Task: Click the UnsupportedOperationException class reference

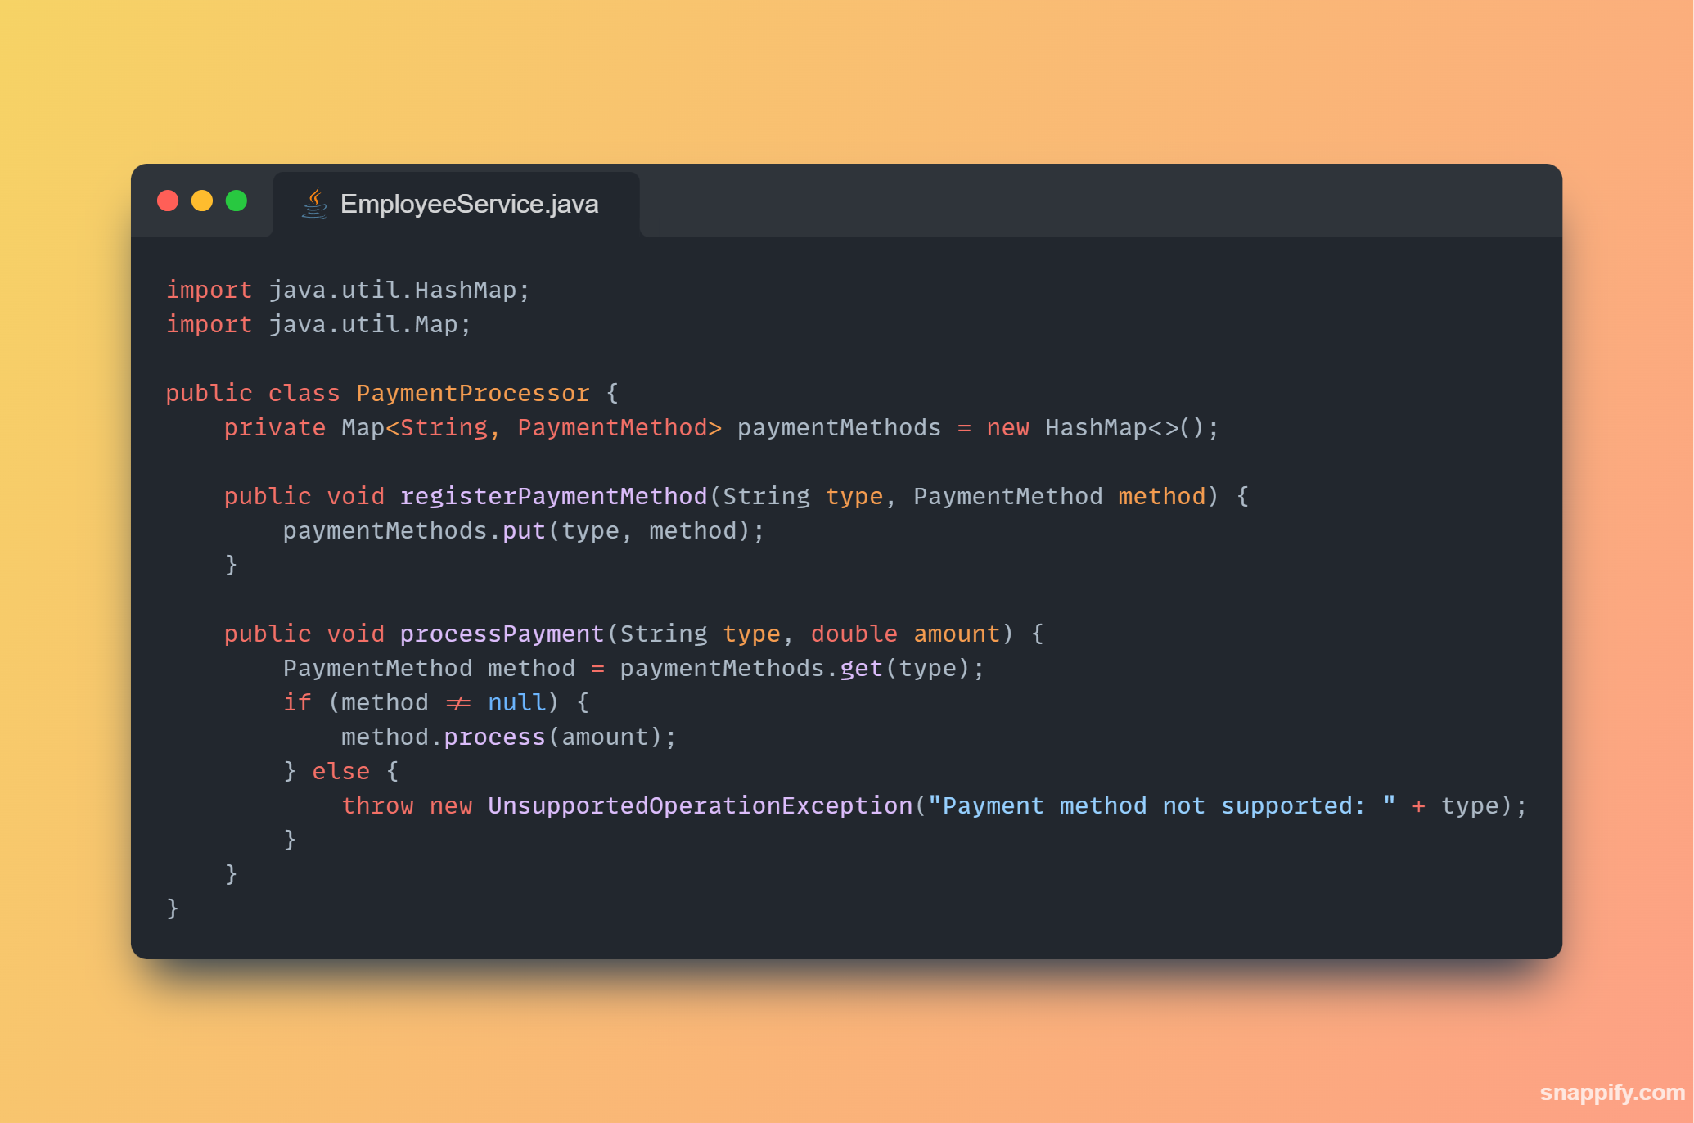Action: pyautogui.click(x=700, y=806)
